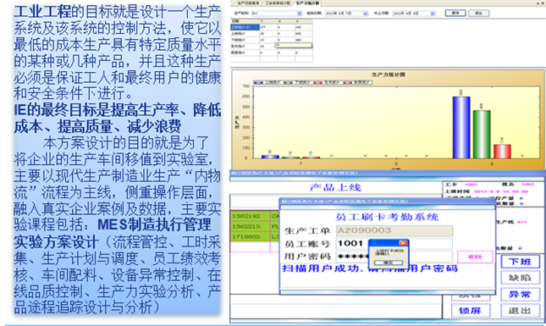Select the 上线统计 row in the table
546x326 pixels.
(x=271, y=34)
